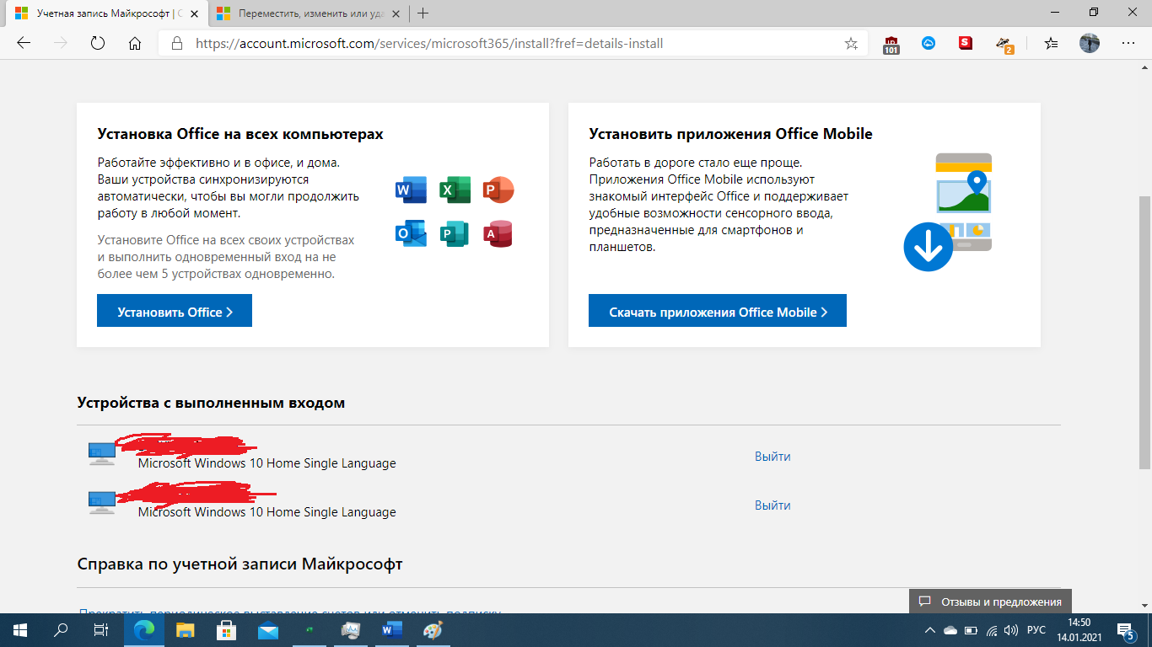Click the Office Mobile download illustration
This screenshot has width=1152, height=647.
949,211
